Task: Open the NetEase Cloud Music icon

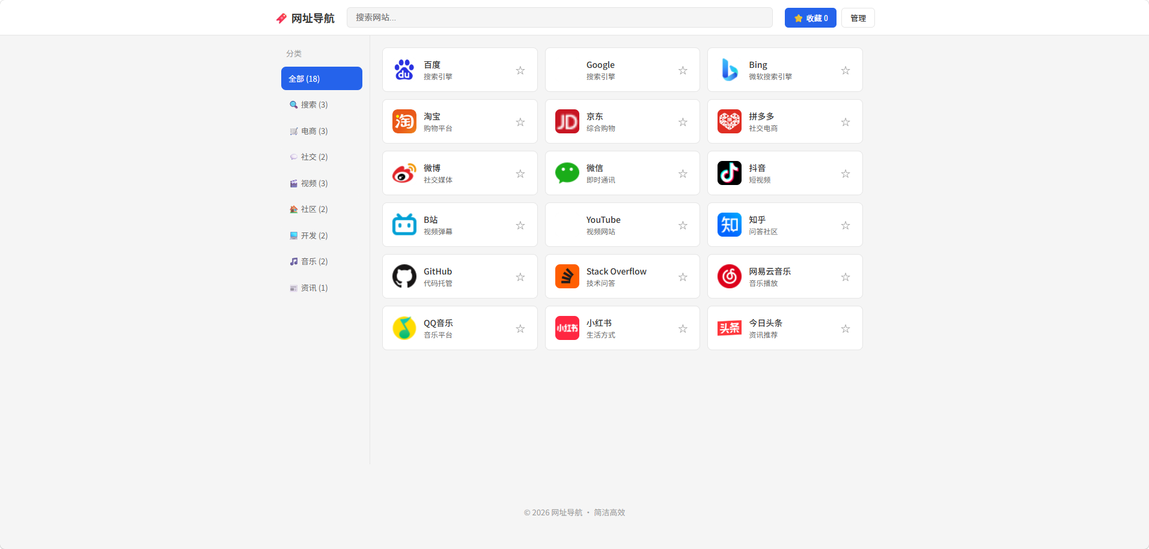Action: click(x=730, y=276)
